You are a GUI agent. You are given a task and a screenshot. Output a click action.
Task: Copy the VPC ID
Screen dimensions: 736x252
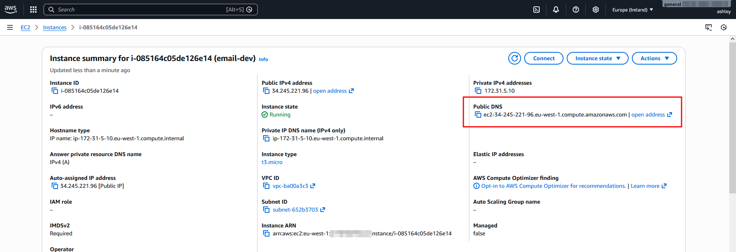266,186
